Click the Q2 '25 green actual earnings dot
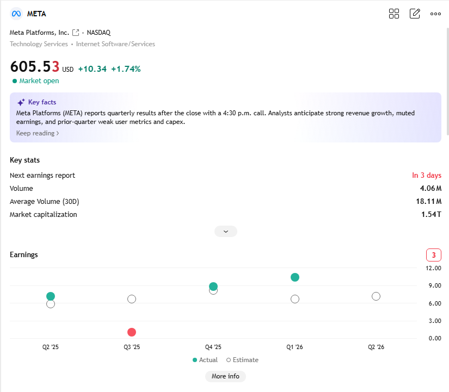Screen dimensions: 449x392 (51, 296)
